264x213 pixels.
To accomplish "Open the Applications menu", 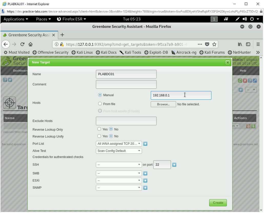I will point(16,19).
